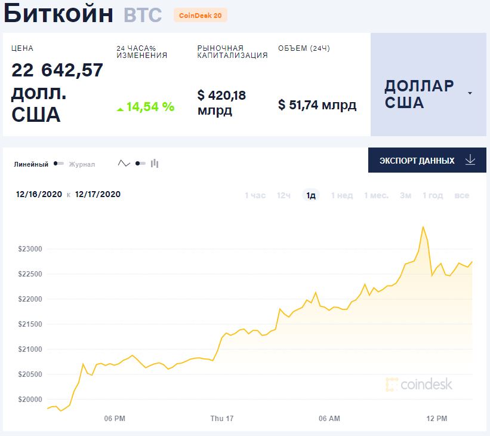The height and width of the screenshot is (436, 490).
Task: Click the start date 12/16/2020
Action: pyautogui.click(x=39, y=194)
